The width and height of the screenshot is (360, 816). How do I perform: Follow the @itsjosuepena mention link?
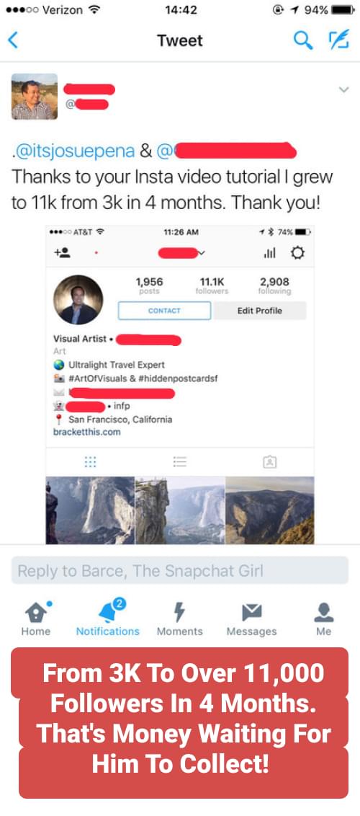[x=73, y=151]
